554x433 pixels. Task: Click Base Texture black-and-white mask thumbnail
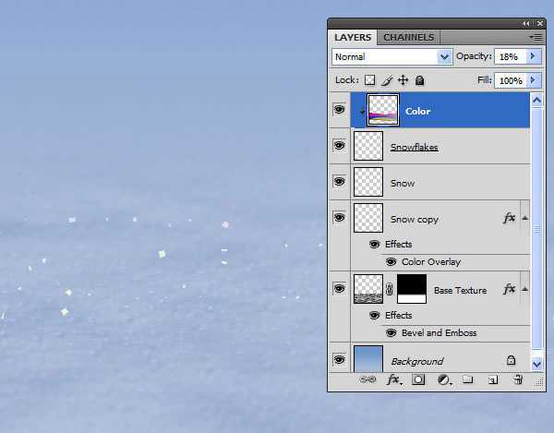click(412, 289)
